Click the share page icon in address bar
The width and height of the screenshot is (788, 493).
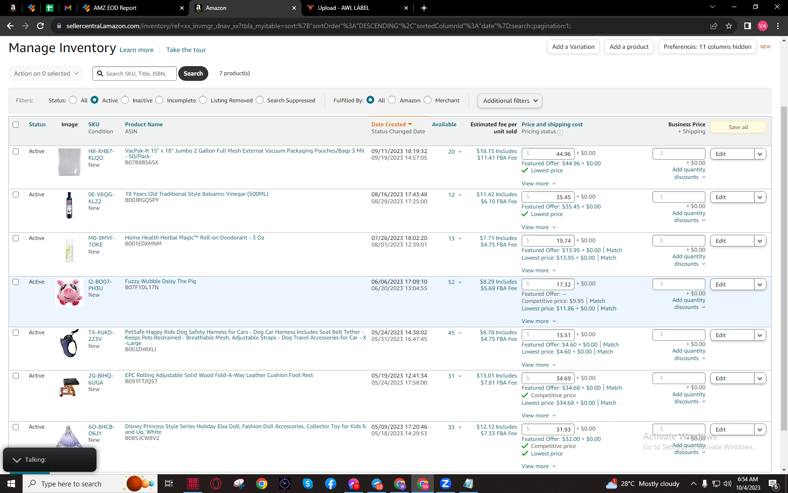click(714, 26)
